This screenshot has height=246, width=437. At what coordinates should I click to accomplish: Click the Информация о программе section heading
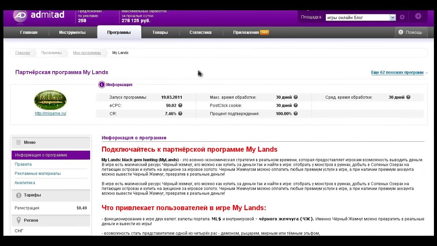(134, 138)
